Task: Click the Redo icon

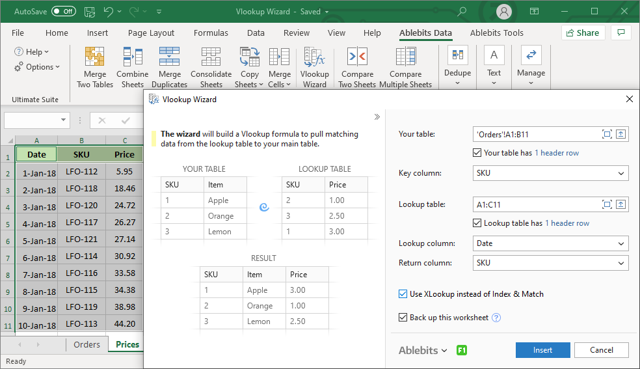Action: (x=134, y=12)
